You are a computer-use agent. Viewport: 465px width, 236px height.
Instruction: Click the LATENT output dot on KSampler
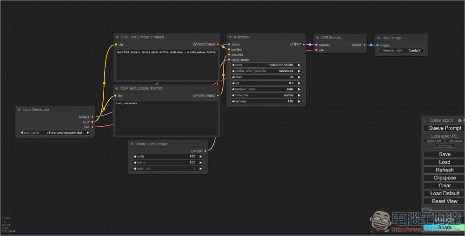[304, 45]
